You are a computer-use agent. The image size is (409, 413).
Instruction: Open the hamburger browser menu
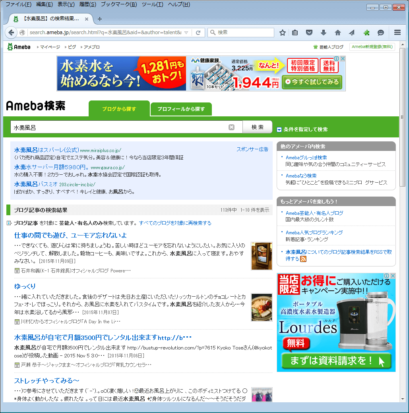tap(397, 33)
